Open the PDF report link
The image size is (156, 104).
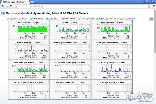pos(24,19)
